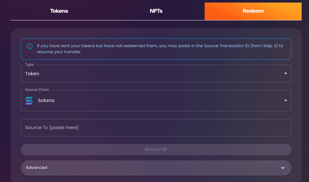Click 'Source Transaction ID' wording in the notice
This screenshot has width=309, height=182.
[x=226, y=46]
